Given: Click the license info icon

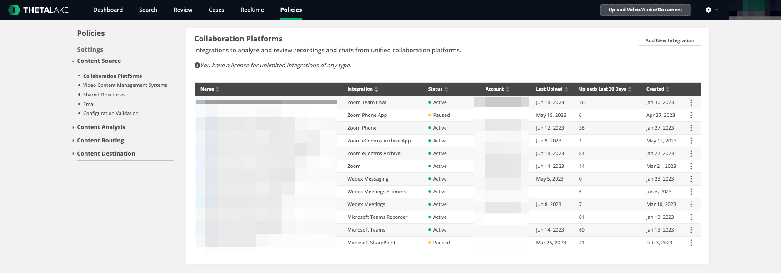Looking at the screenshot, I should [x=197, y=65].
